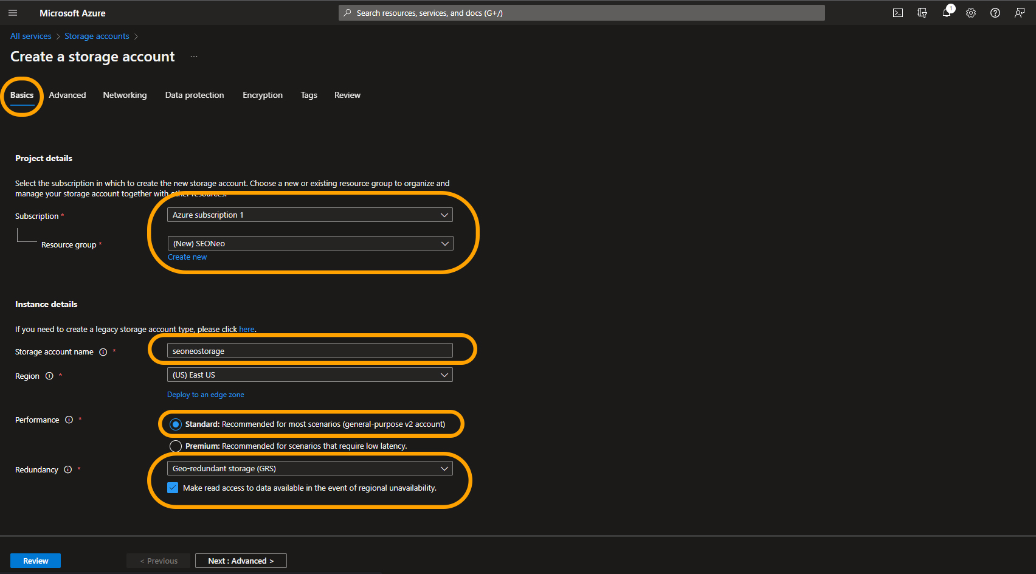
Task: Click the Create new resource group link
Action: [187, 257]
